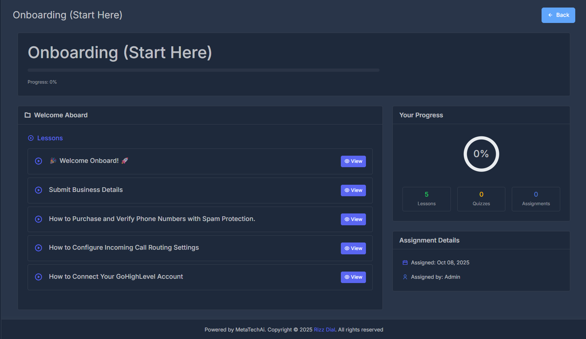This screenshot has width=586, height=339.
Task: Click the folder icon next to Welcome Aboard
Action: (x=28, y=115)
